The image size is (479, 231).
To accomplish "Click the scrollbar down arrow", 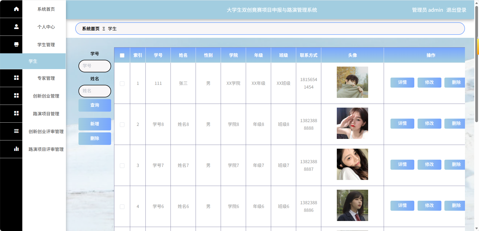I will (x=476, y=228).
